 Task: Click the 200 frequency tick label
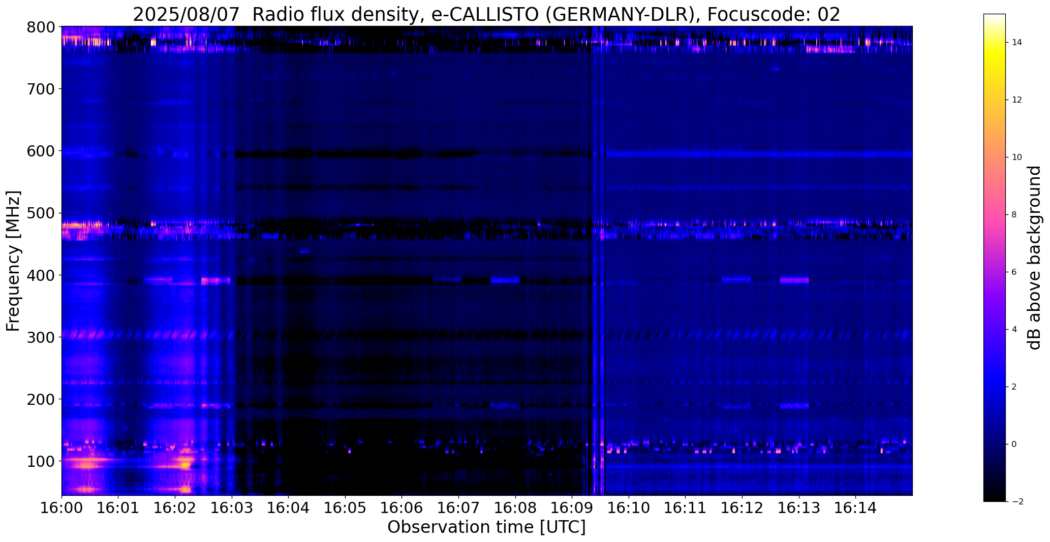[x=40, y=399]
